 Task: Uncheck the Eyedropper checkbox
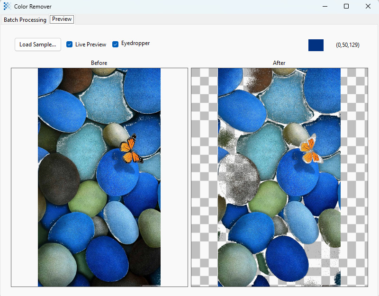(115, 44)
